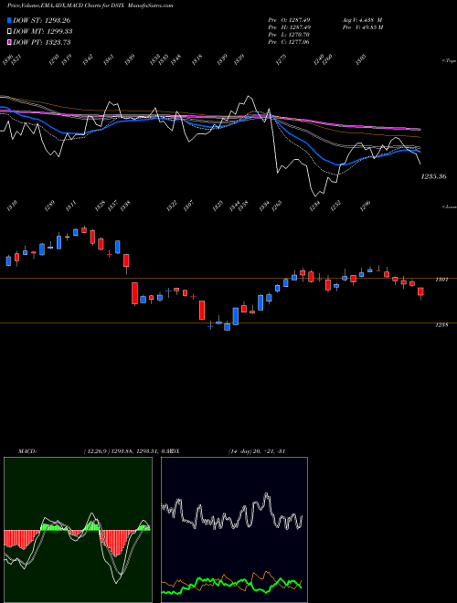Select the DOW ST: 1293.26 label
The height and width of the screenshot is (603, 457).
coord(42,20)
